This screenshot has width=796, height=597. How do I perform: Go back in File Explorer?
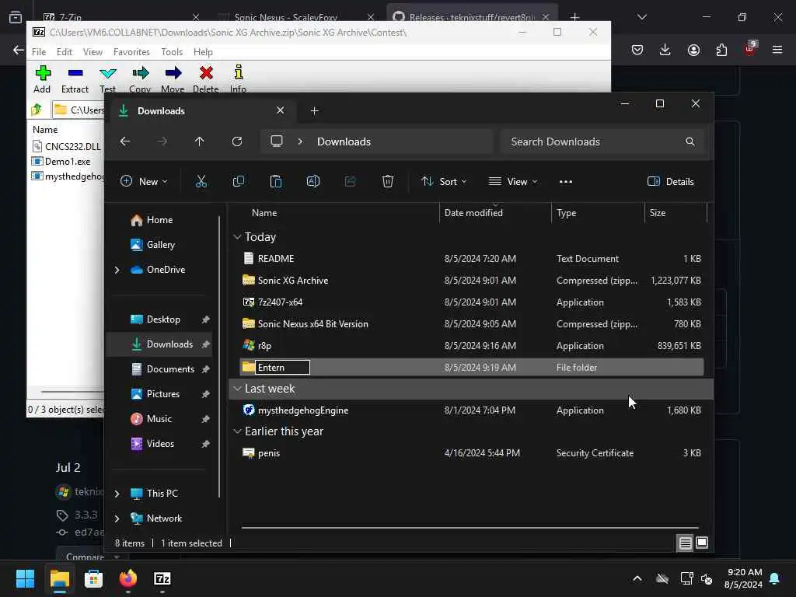125,141
